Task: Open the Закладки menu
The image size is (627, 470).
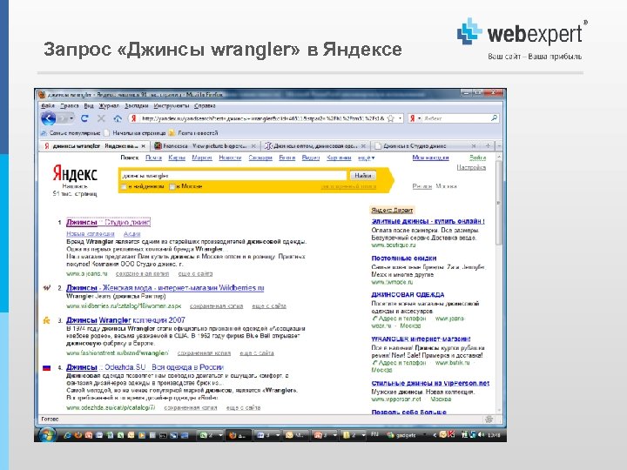Action: coord(137,106)
